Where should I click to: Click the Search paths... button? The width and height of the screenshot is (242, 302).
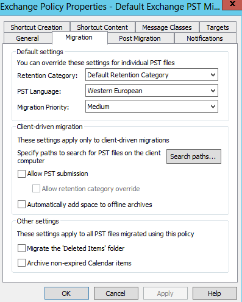click(x=194, y=156)
